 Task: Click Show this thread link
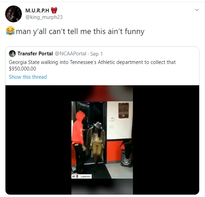click(28, 77)
